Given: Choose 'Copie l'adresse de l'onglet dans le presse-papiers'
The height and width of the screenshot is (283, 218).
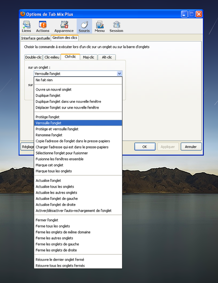Looking at the screenshot, I should coord(78,141).
